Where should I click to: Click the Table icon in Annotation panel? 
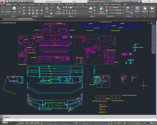tap(51, 13)
